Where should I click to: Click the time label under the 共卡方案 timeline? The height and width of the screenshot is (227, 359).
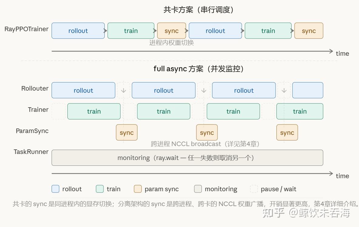(x=342, y=54)
